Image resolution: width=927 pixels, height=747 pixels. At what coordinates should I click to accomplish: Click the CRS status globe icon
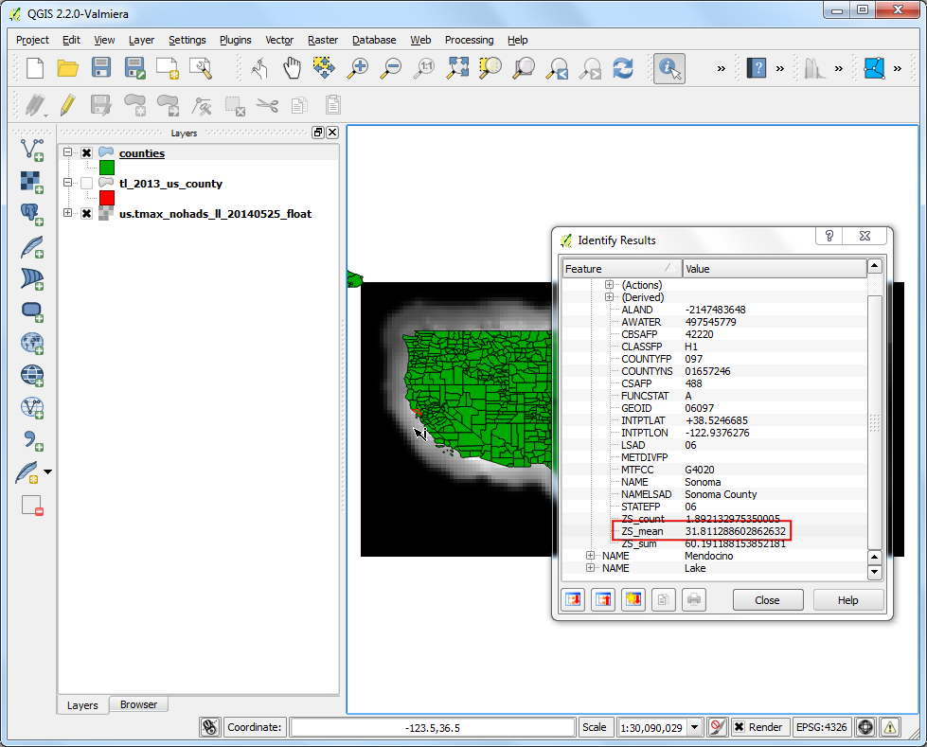(865, 727)
